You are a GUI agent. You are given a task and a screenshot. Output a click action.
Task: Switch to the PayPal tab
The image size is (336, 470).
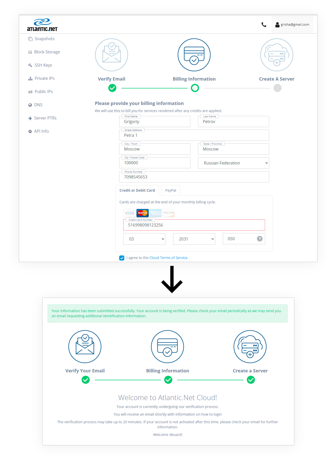point(171,190)
